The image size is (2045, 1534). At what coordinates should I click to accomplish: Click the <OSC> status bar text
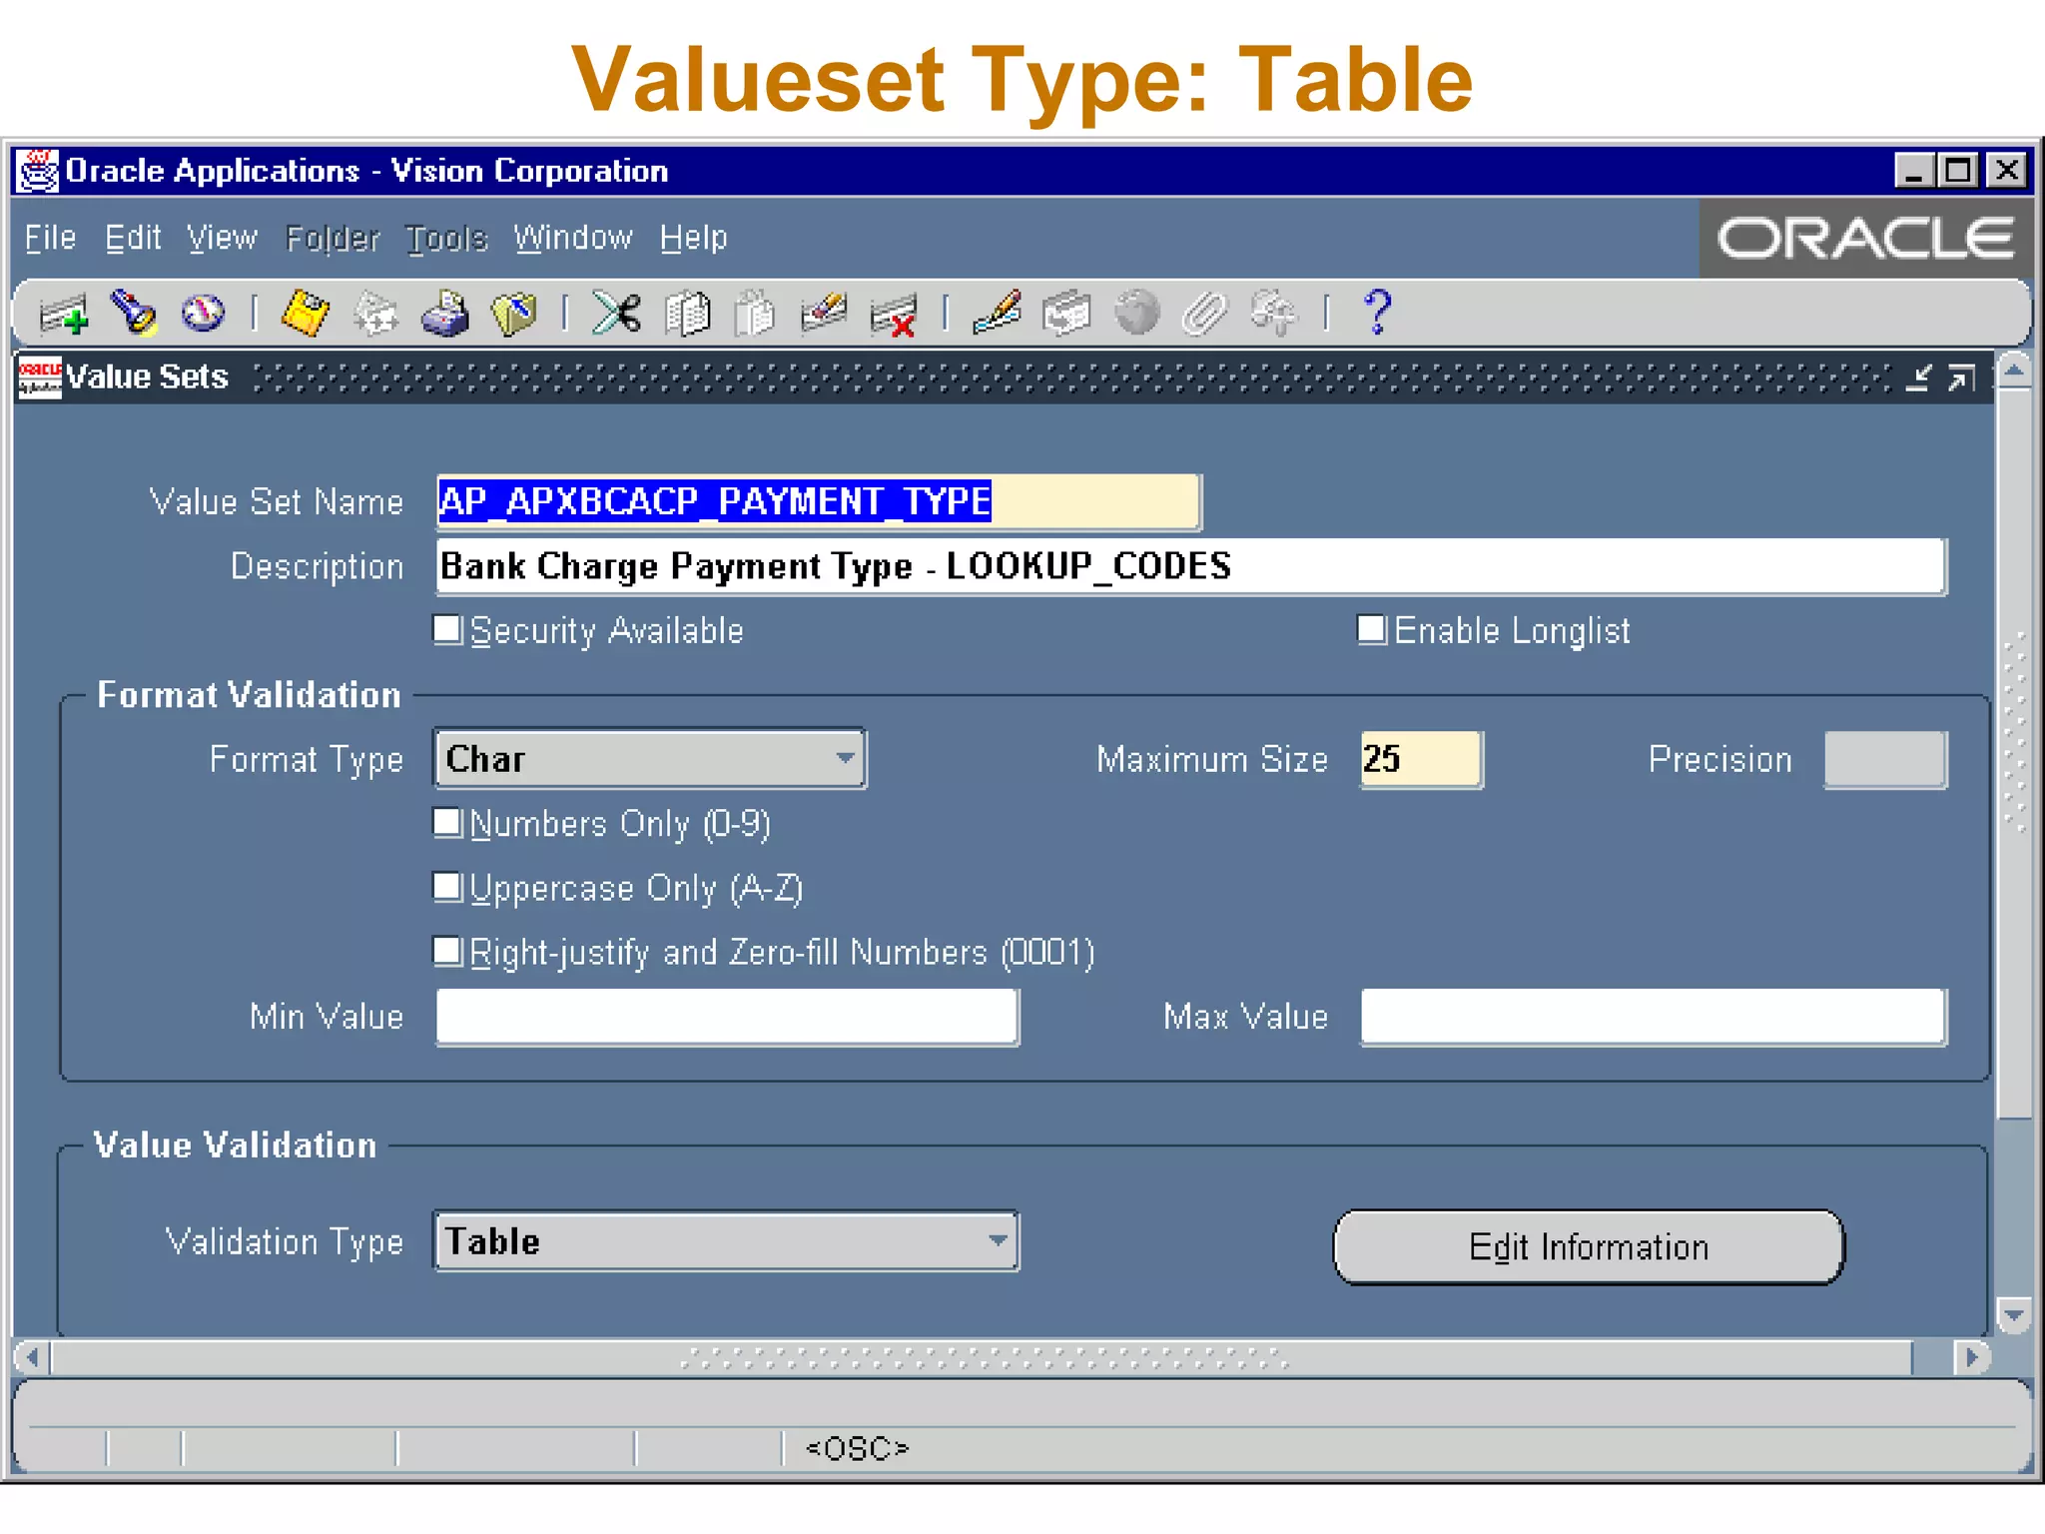[857, 1448]
